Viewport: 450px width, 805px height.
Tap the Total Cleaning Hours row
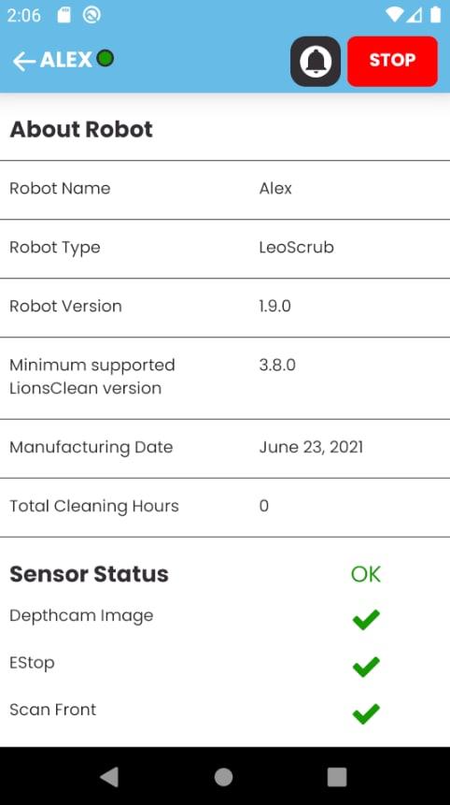click(x=225, y=508)
